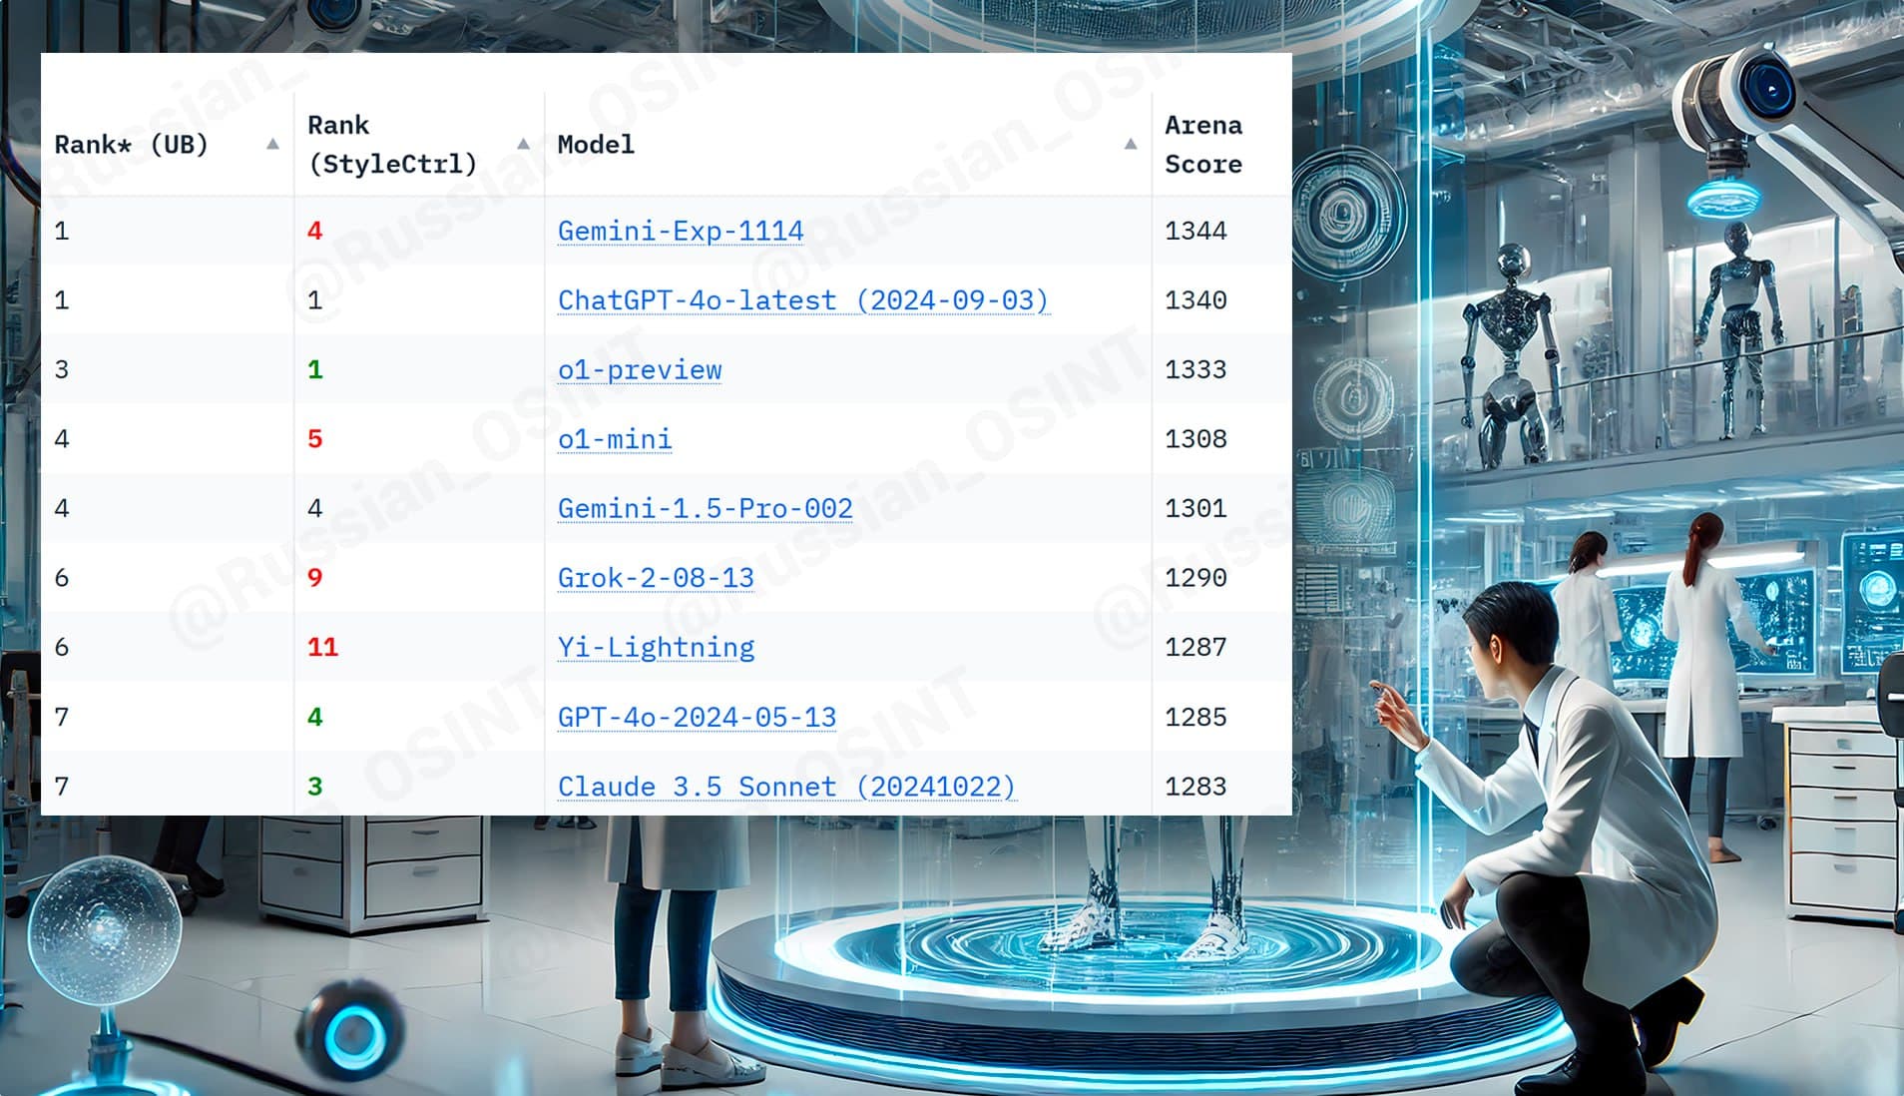Select Arena Score value 1285
The image size is (1904, 1096).
pyautogui.click(x=1195, y=717)
